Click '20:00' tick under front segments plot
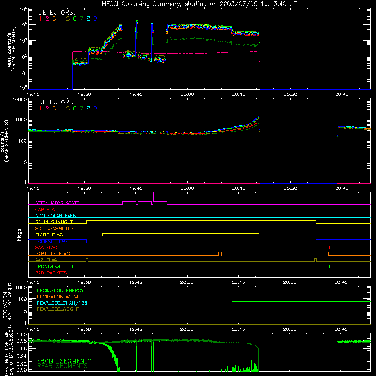 click(x=187, y=94)
